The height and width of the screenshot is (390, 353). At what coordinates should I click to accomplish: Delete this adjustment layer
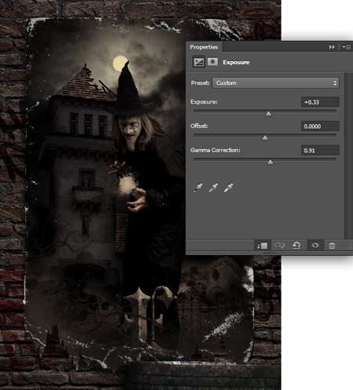pos(332,246)
